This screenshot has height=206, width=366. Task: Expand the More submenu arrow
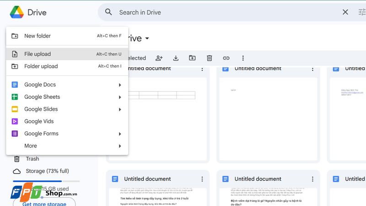120,146
